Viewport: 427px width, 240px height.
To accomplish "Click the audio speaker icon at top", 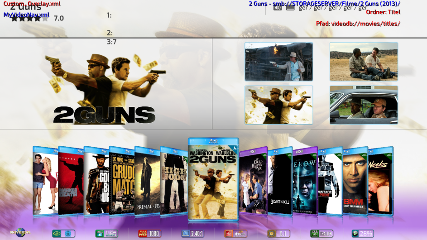I will 278,7.
